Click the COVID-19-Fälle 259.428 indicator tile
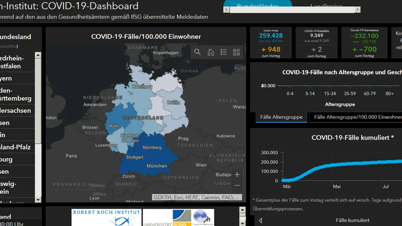402x226 pixels. click(x=271, y=43)
